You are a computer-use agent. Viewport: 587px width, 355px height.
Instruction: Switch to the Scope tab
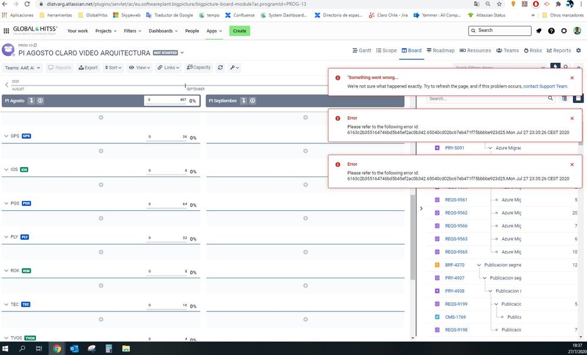tap(387, 51)
